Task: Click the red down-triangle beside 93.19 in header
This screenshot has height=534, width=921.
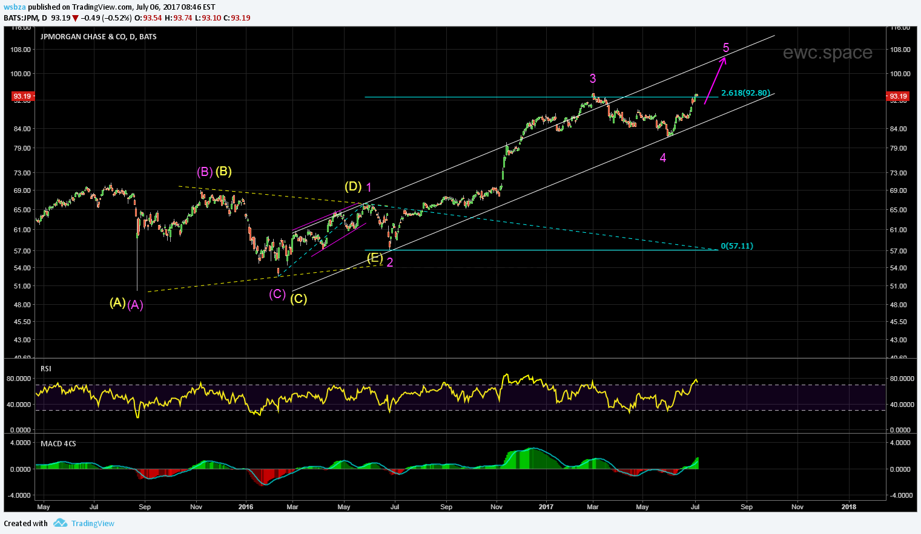Action: tap(75, 18)
